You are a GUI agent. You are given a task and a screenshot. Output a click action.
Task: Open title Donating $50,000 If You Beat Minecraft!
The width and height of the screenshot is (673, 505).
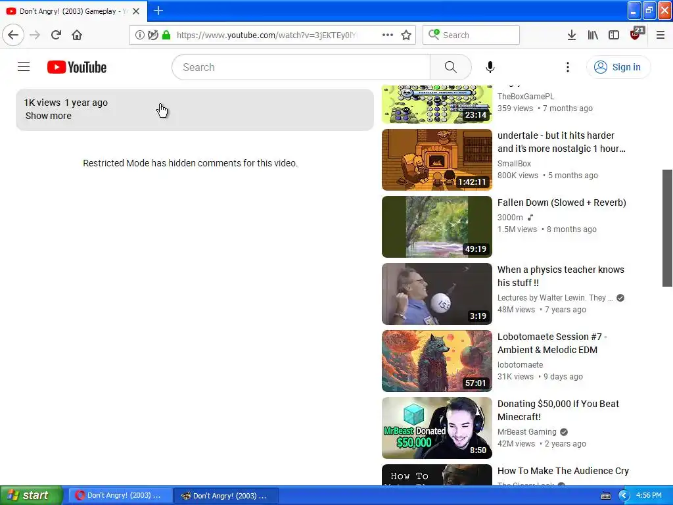[558, 410]
